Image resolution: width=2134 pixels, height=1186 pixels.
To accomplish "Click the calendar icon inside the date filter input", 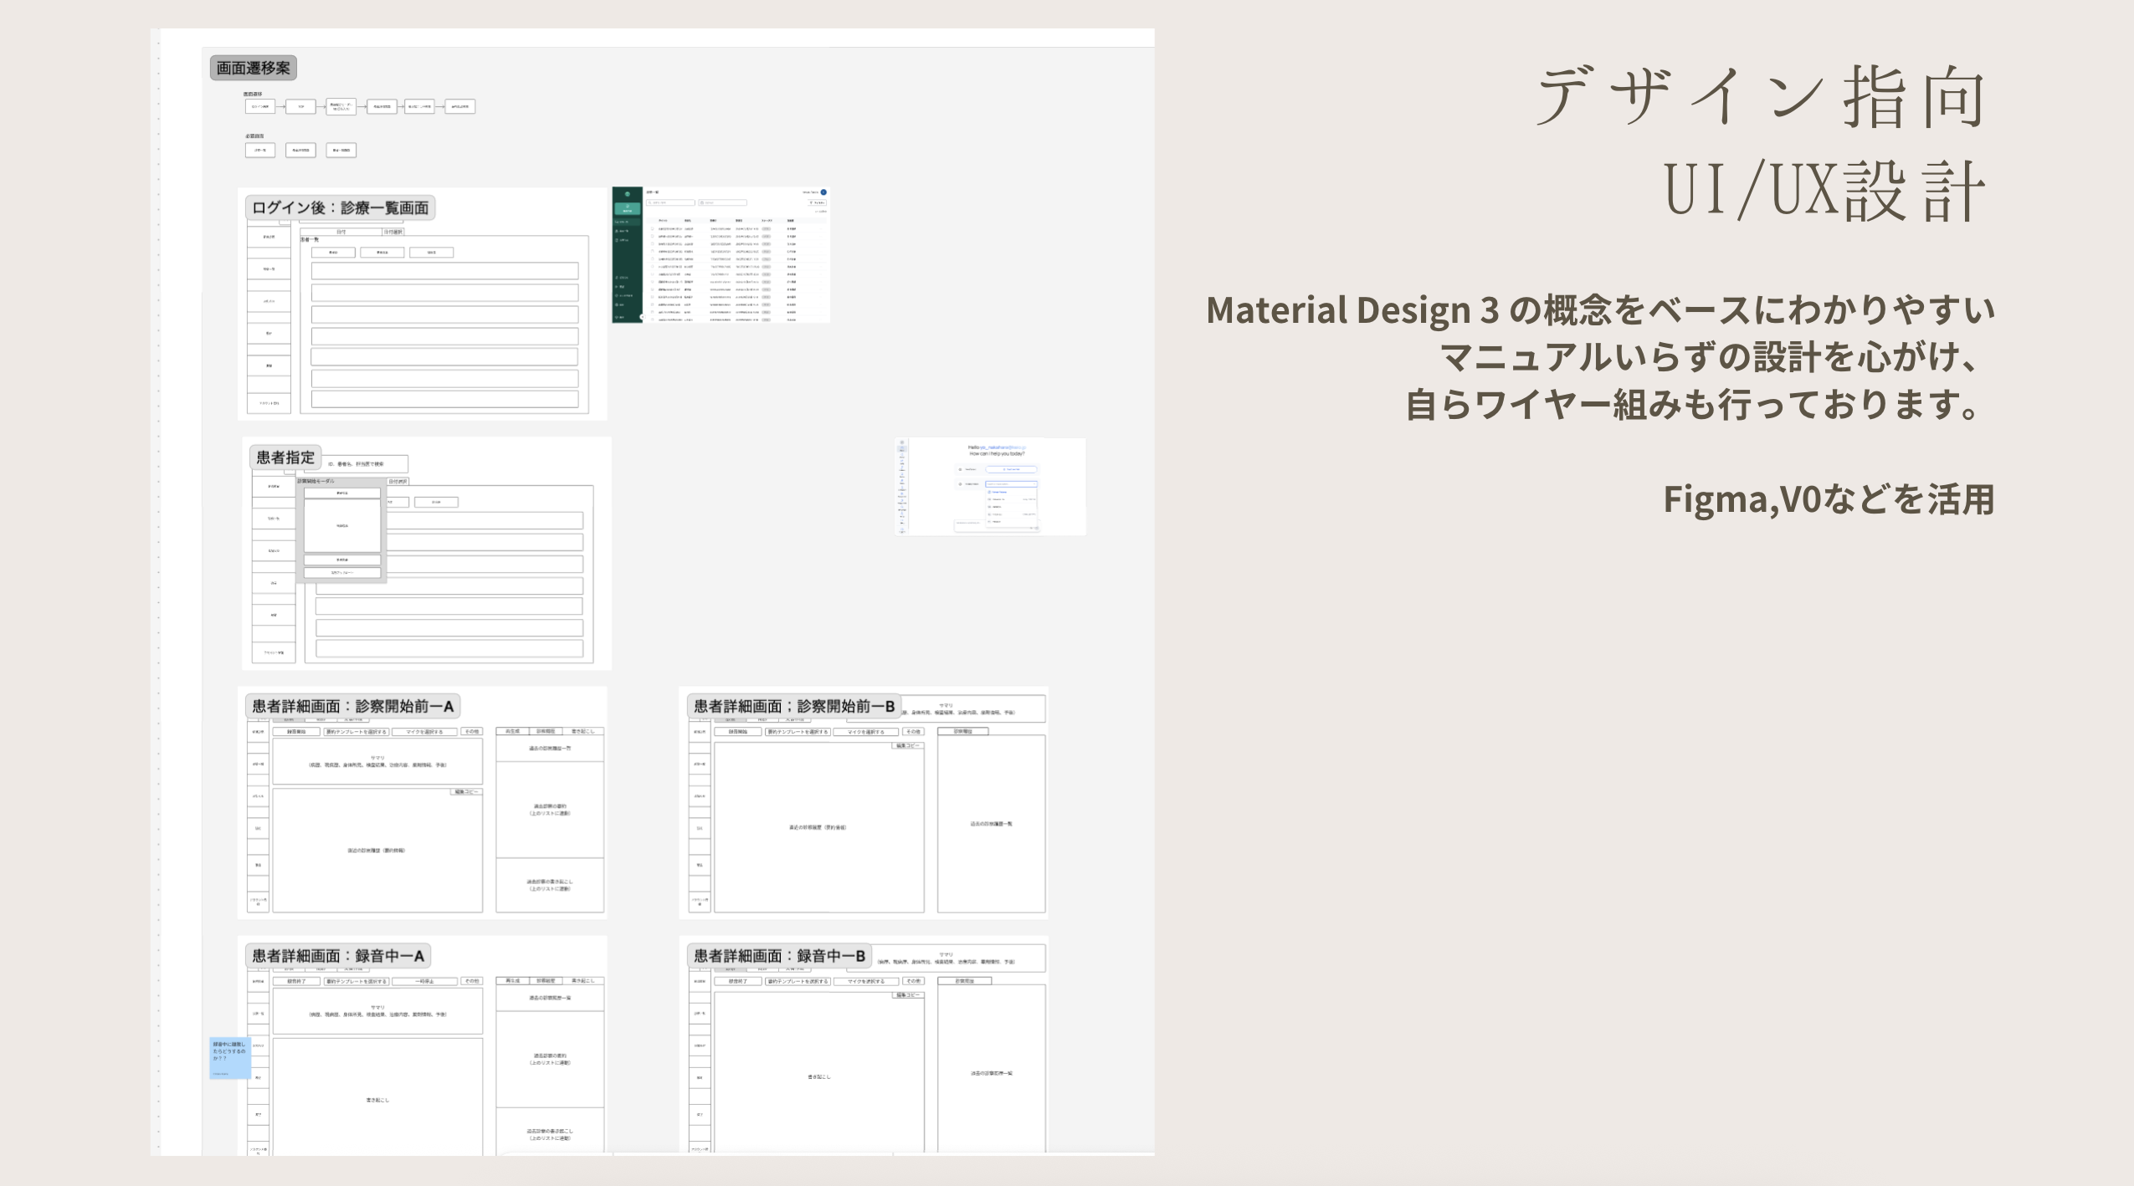I will 702,202.
